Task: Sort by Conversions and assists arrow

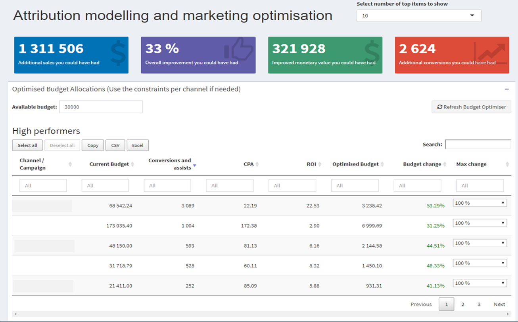Action: [194, 166]
